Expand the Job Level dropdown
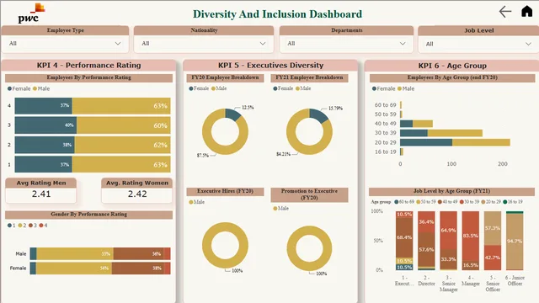Screen dimensions: 539x303 (x=478, y=44)
